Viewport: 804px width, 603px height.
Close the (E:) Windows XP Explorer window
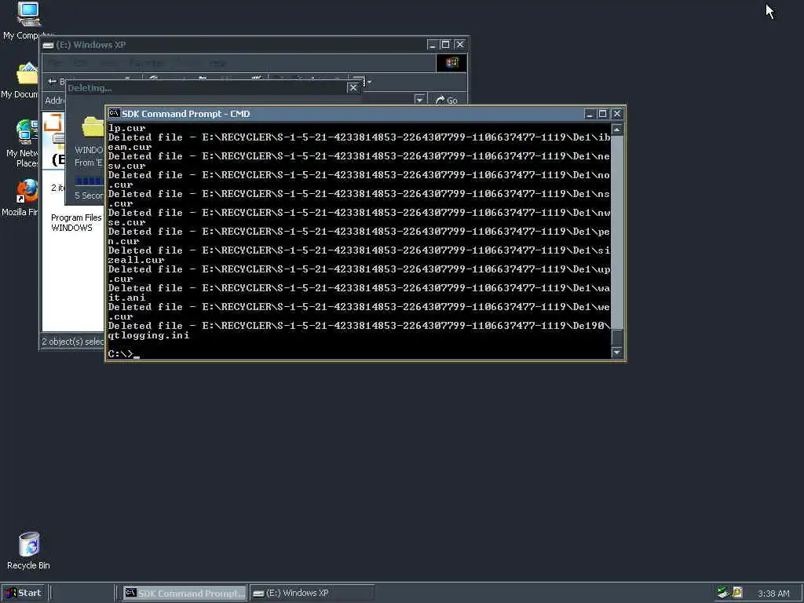tap(460, 45)
